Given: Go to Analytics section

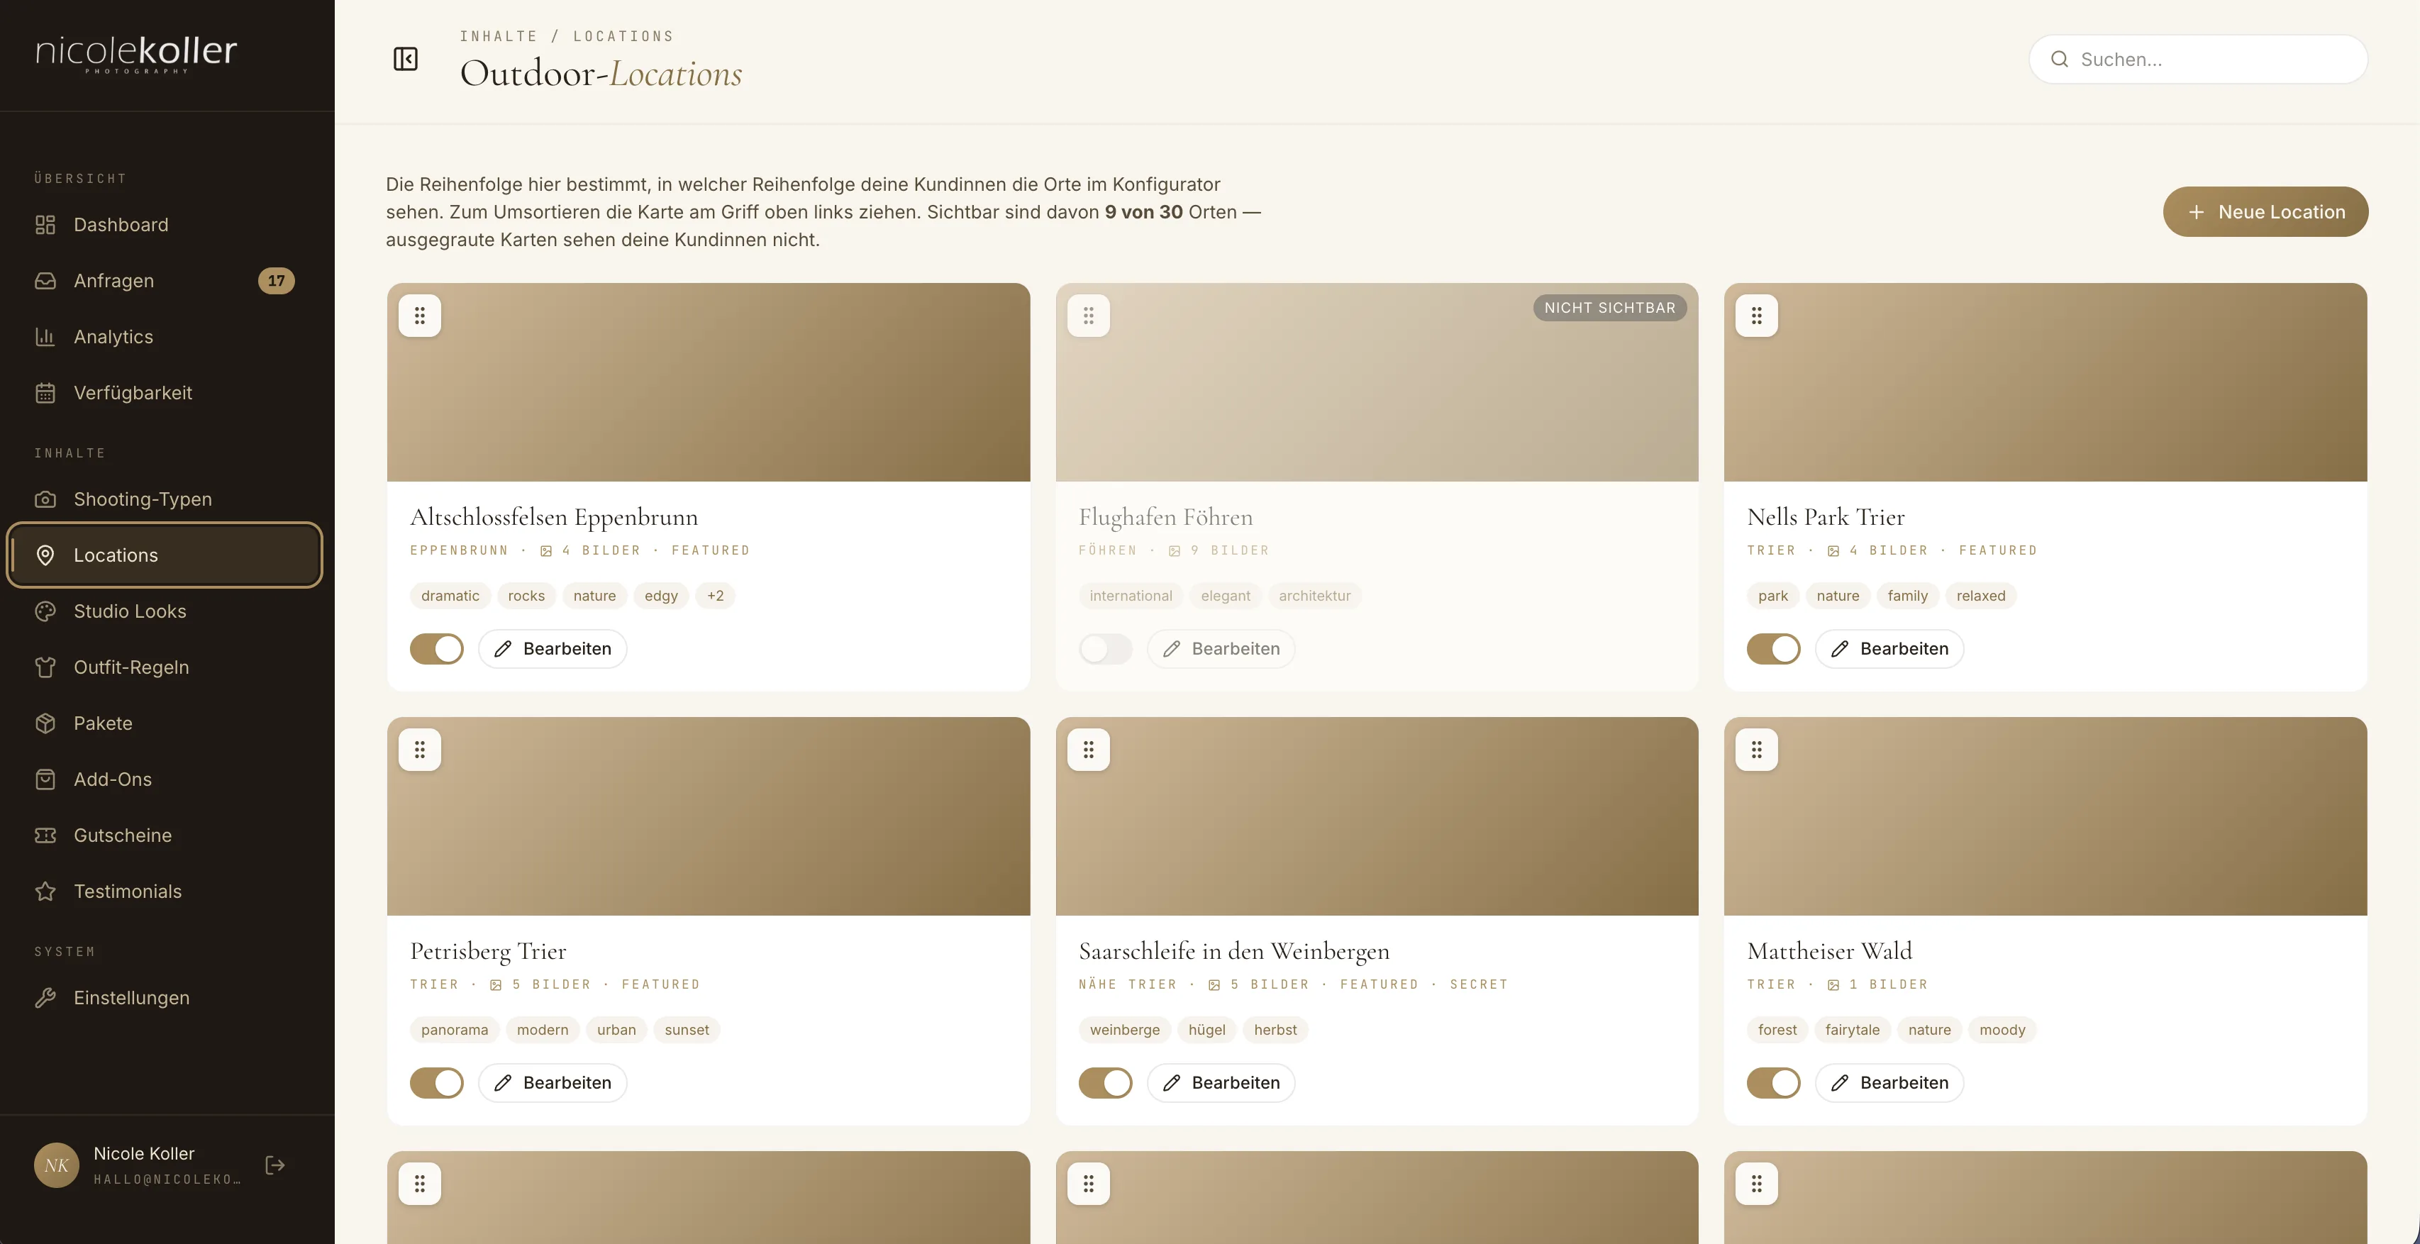Looking at the screenshot, I should (165, 336).
